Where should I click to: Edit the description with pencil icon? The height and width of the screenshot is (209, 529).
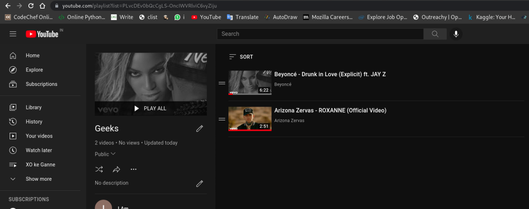coord(200,183)
